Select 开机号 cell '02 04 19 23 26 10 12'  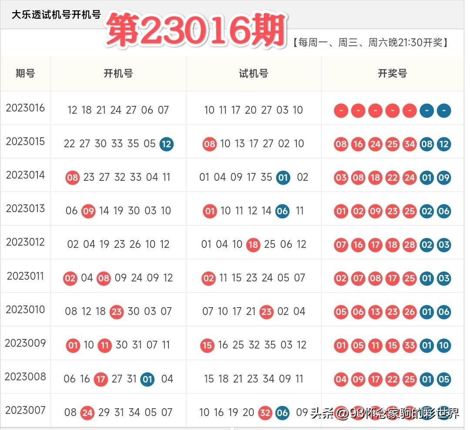coord(118,244)
